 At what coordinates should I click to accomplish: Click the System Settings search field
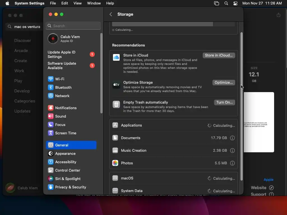coord(73,26)
